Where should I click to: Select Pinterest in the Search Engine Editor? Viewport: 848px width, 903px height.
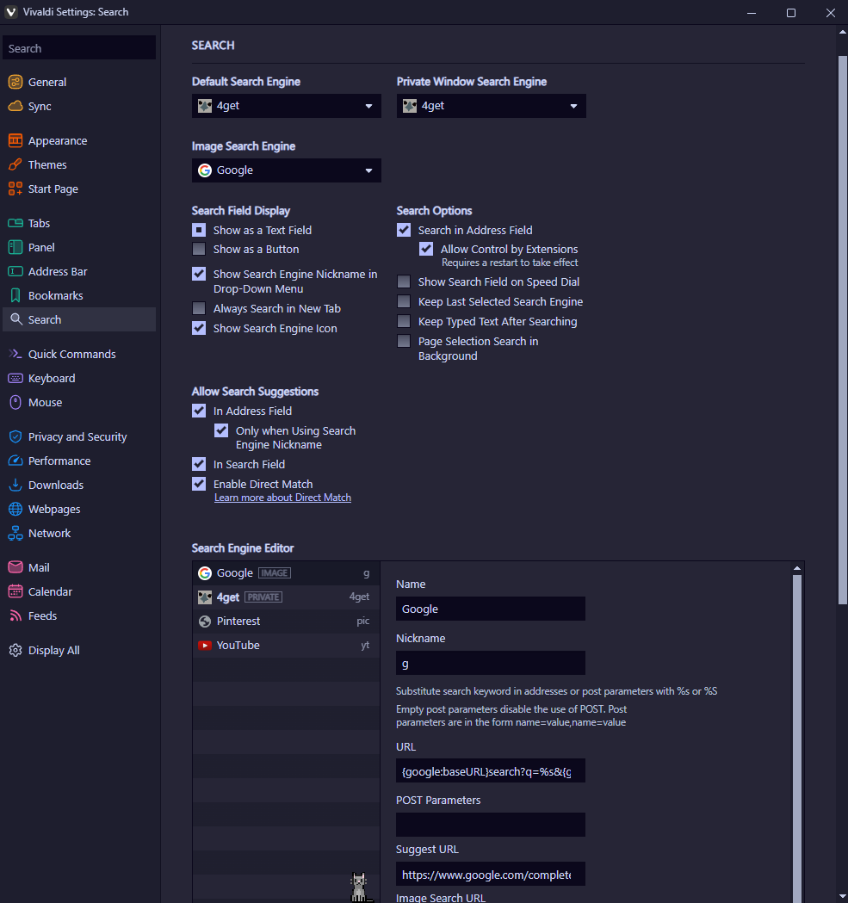click(x=238, y=621)
